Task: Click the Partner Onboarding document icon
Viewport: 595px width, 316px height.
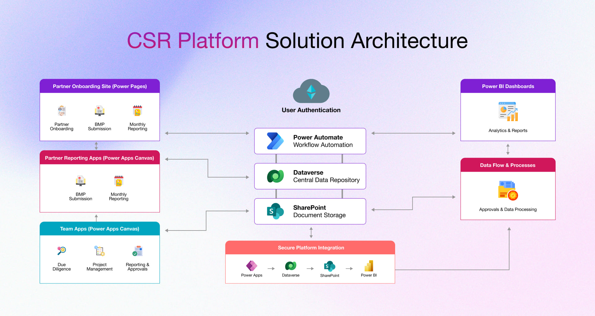Action: pyautogui.click(x=61, y=111)
